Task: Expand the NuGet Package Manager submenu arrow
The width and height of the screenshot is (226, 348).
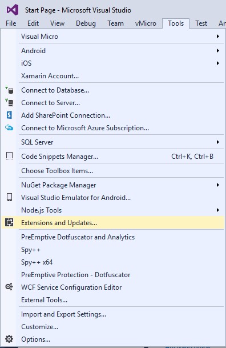Action: click(218, 185)
